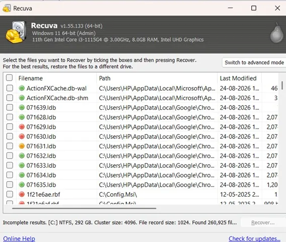Open the Check for updates link
This screenshot has width=286, height=242.
(254, 238)
